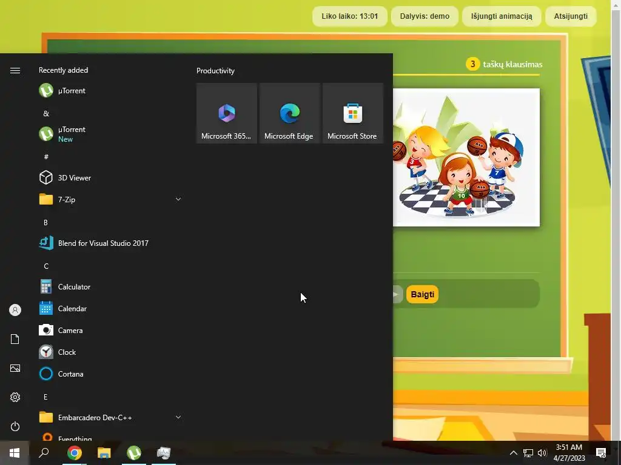Screen dimensions: 621x465
Task: Expand the 7-Zip folder
Action: (110, 199)
